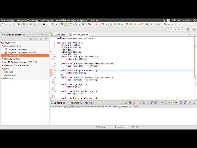
Task: Click error marker on line 7 gutter
Action: coord(51,52)
